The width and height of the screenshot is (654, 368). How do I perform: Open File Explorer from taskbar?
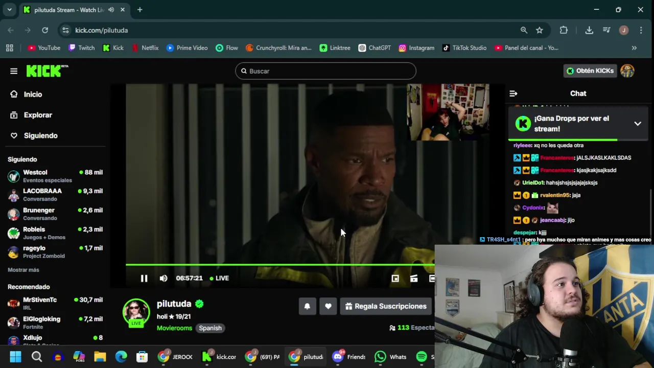(x=100, y=357)
